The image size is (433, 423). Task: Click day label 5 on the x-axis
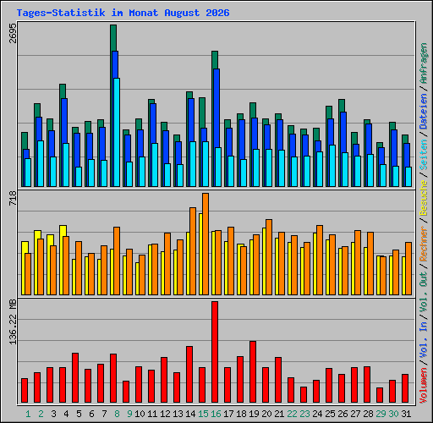pos(79,414)
